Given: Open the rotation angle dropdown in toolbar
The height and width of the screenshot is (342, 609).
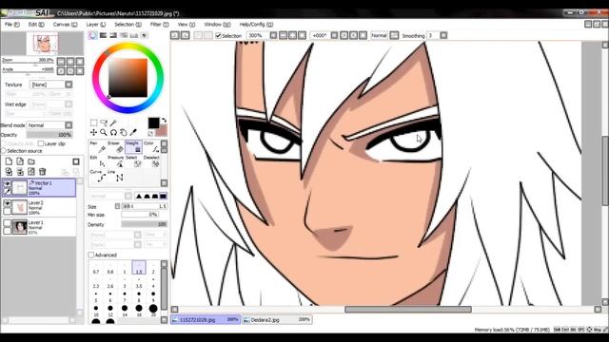Looking at the screenshot, I should (x=334, y=35).
